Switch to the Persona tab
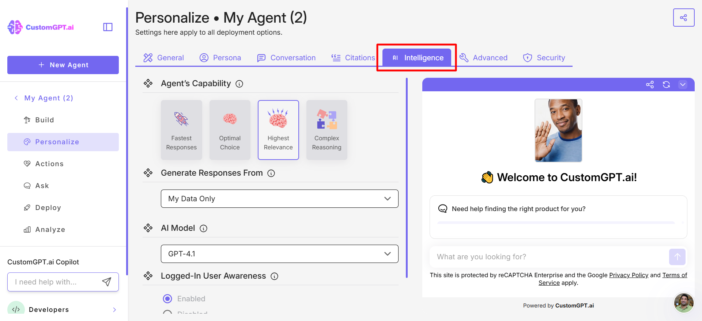Screen dimensions: 702x321 coord(220,58)
